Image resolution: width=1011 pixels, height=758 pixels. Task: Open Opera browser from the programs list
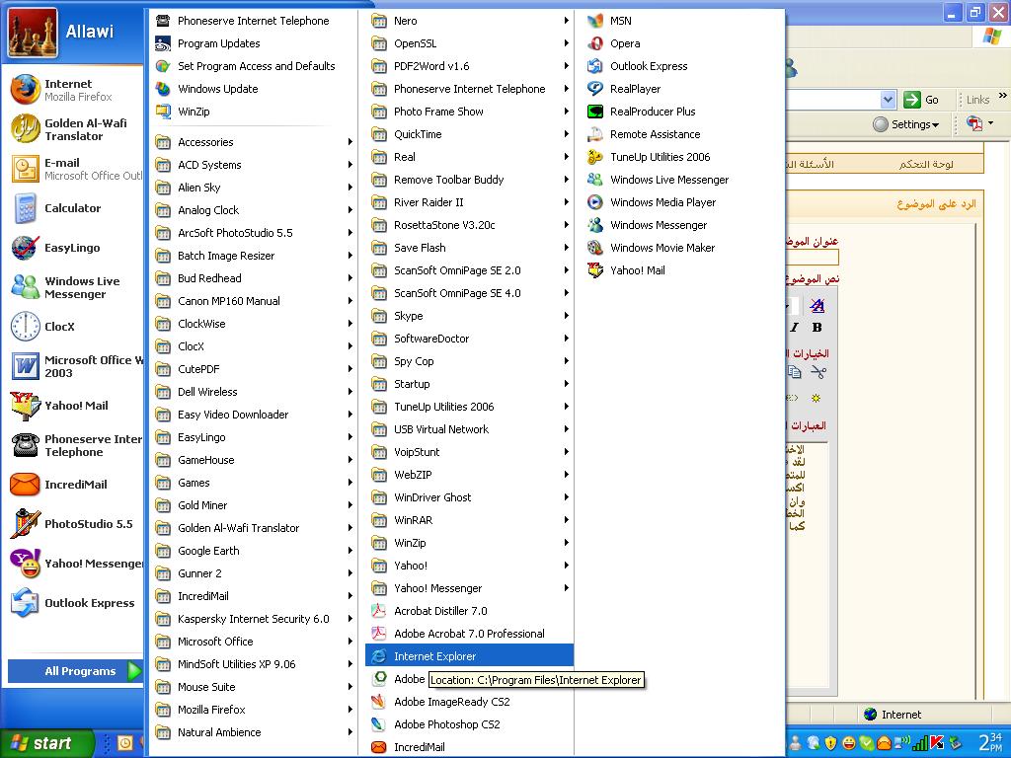click(x=624, y=43)
